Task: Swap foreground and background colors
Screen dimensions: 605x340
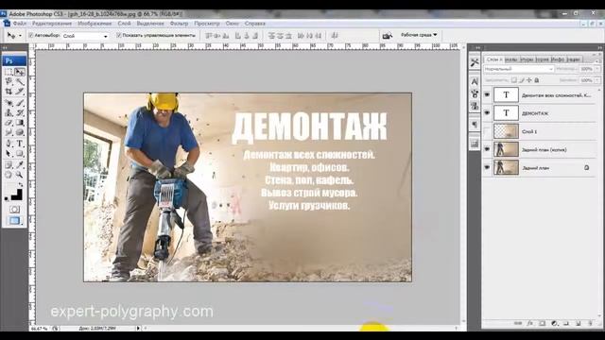Action: [20, 185]
